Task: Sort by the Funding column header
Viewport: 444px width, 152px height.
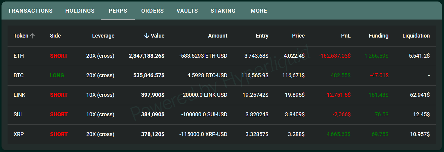Action: pyautogui.click(x=379, y=36)
